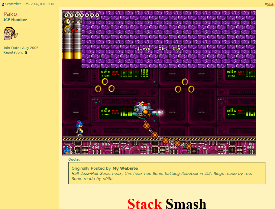
Task: Click the green reputation indicator icon
Action: (26, 52)
